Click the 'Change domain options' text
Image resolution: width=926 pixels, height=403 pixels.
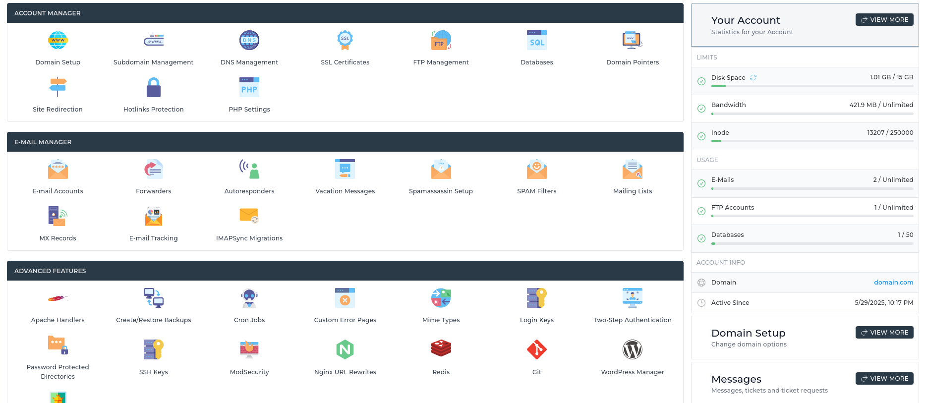click(749, 345)
